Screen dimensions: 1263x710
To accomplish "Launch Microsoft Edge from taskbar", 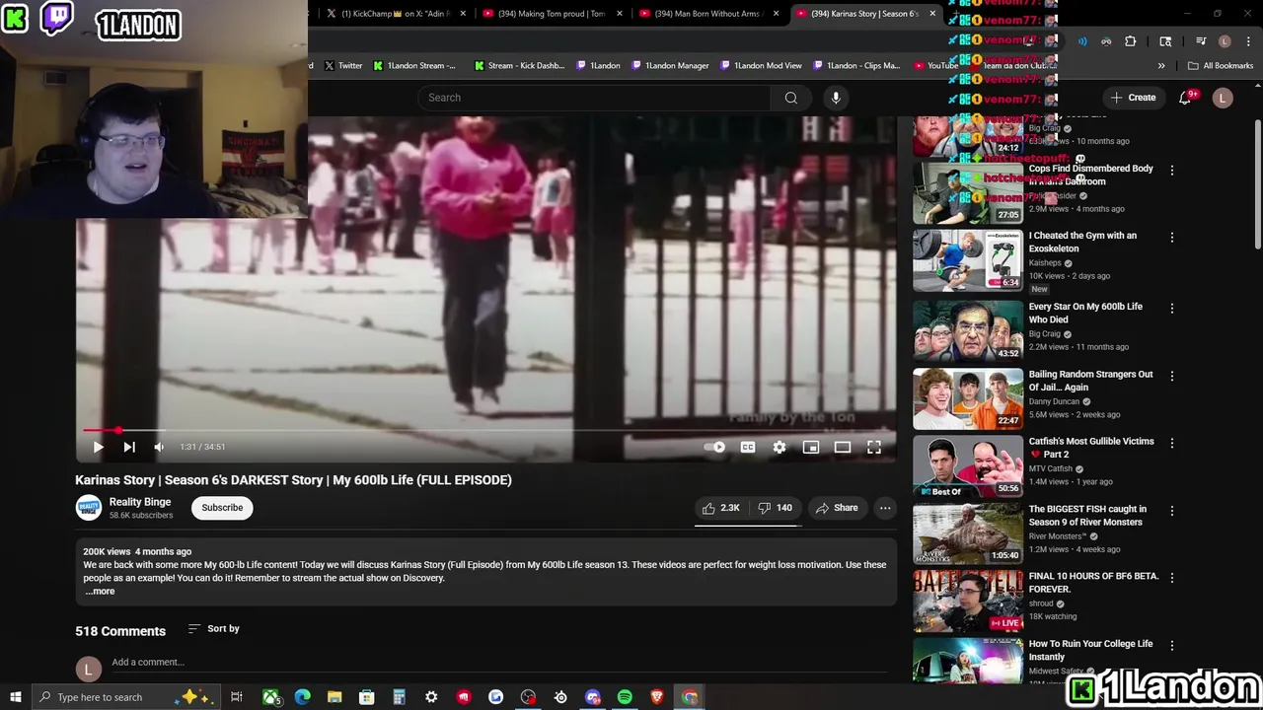I will coord(303,697).
